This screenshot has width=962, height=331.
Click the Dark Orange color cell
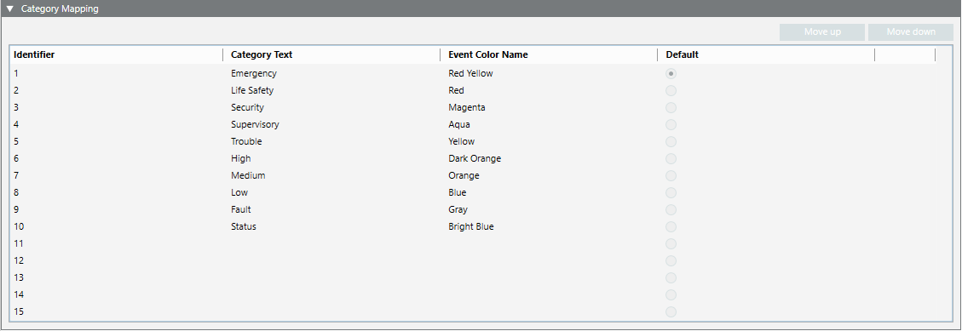[x=475, y=159]
